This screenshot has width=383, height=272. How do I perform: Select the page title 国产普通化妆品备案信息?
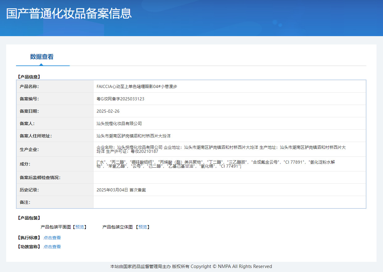coord(69,14)
